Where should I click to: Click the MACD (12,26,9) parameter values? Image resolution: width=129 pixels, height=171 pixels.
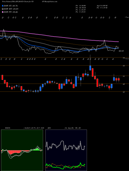(x=34, y=128)
